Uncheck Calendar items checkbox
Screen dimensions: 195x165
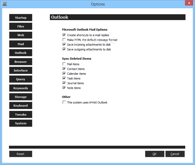click(x=64, y=73)
